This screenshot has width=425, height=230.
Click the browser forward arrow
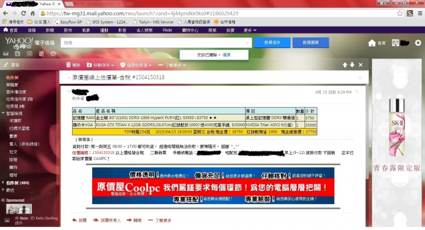[x=14, y=14]
